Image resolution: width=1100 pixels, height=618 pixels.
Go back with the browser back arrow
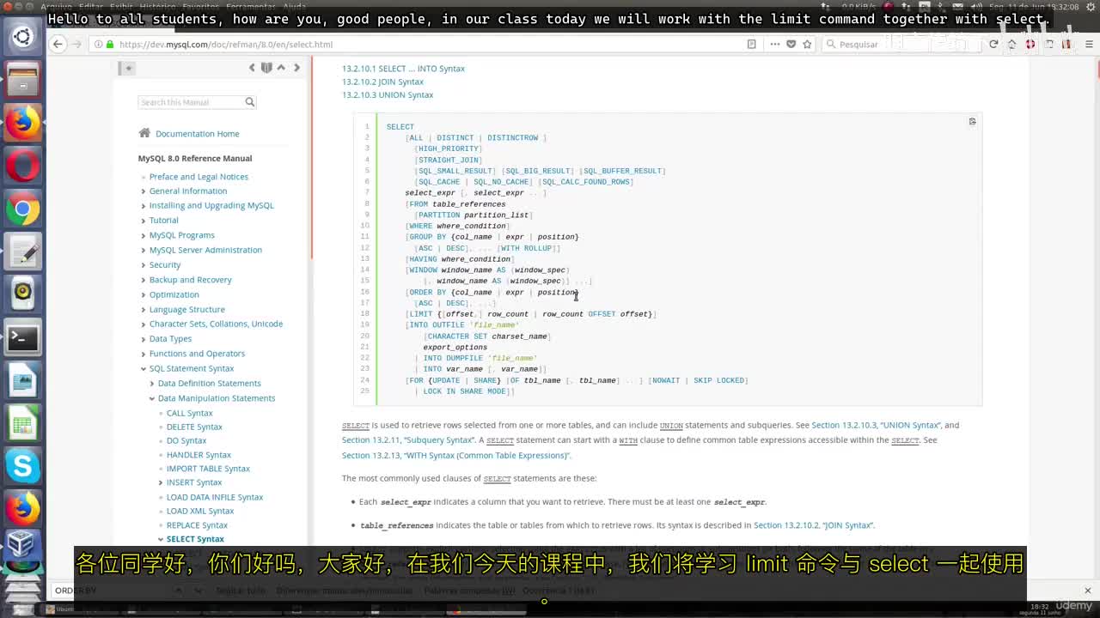57,45
